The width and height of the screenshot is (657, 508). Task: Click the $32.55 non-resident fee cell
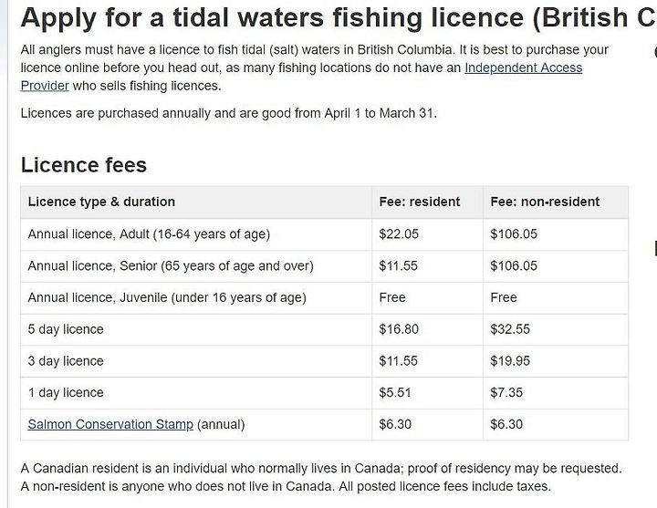point(510,329)
